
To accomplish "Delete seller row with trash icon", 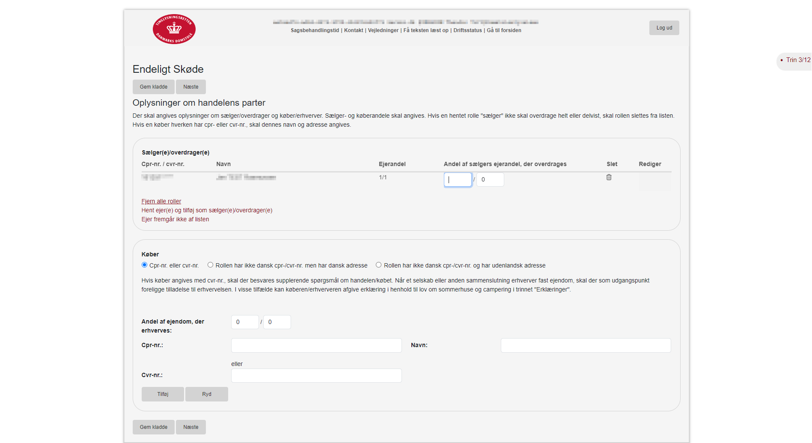I will point(609,177).
